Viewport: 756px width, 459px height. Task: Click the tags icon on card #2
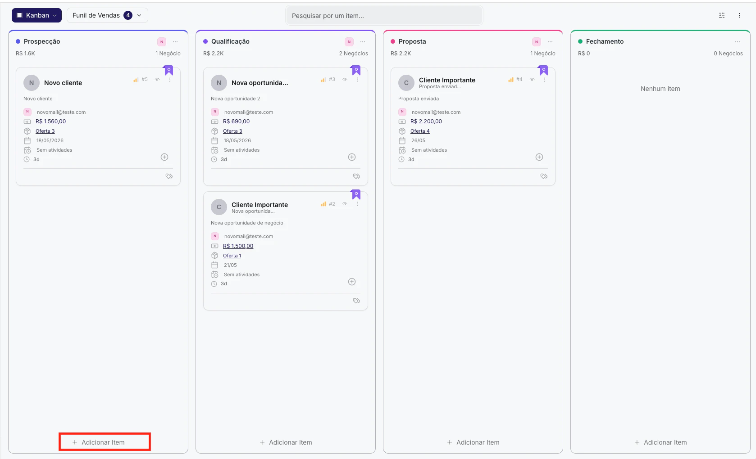tap(356, 301)
